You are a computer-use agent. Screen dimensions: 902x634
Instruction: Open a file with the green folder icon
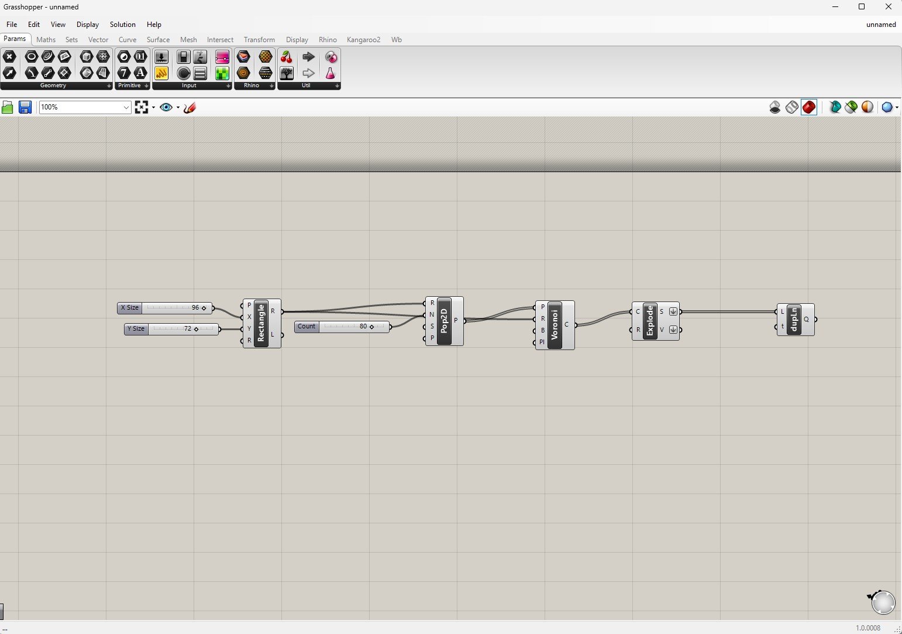pyautogui.click(x=8, y=107)
